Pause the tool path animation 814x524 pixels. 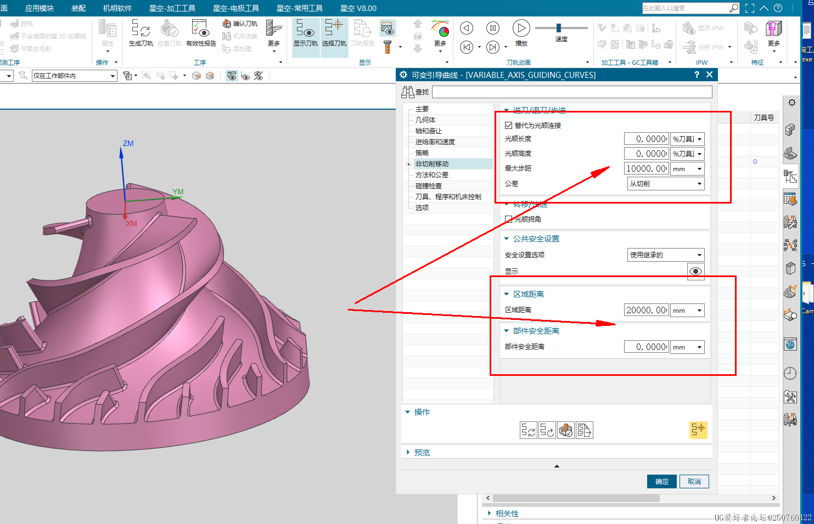tap(493, 28)
